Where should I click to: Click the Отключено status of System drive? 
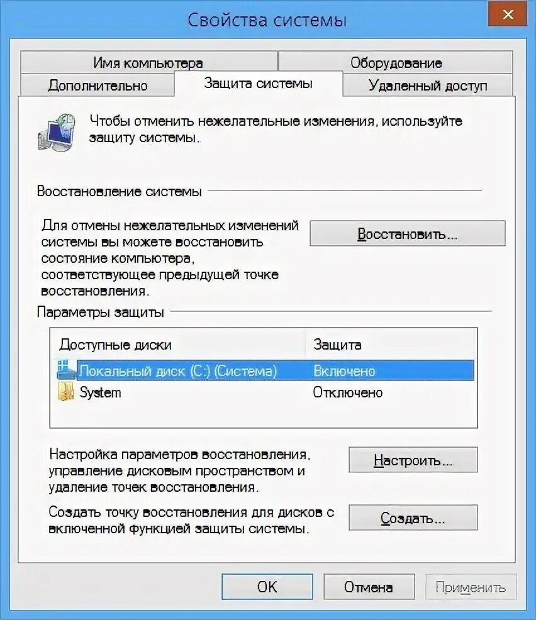coord(348,392)
